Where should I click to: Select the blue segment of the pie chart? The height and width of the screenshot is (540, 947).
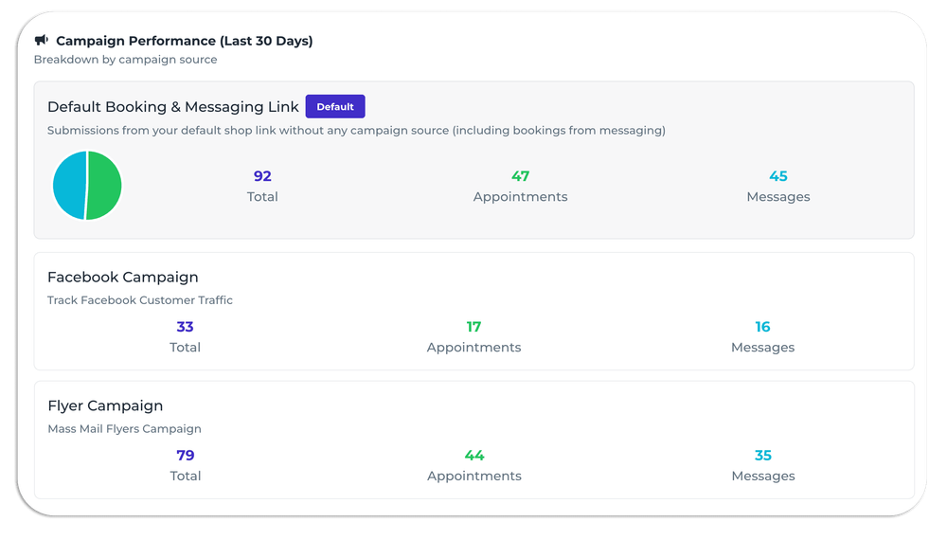click(69, 186)
